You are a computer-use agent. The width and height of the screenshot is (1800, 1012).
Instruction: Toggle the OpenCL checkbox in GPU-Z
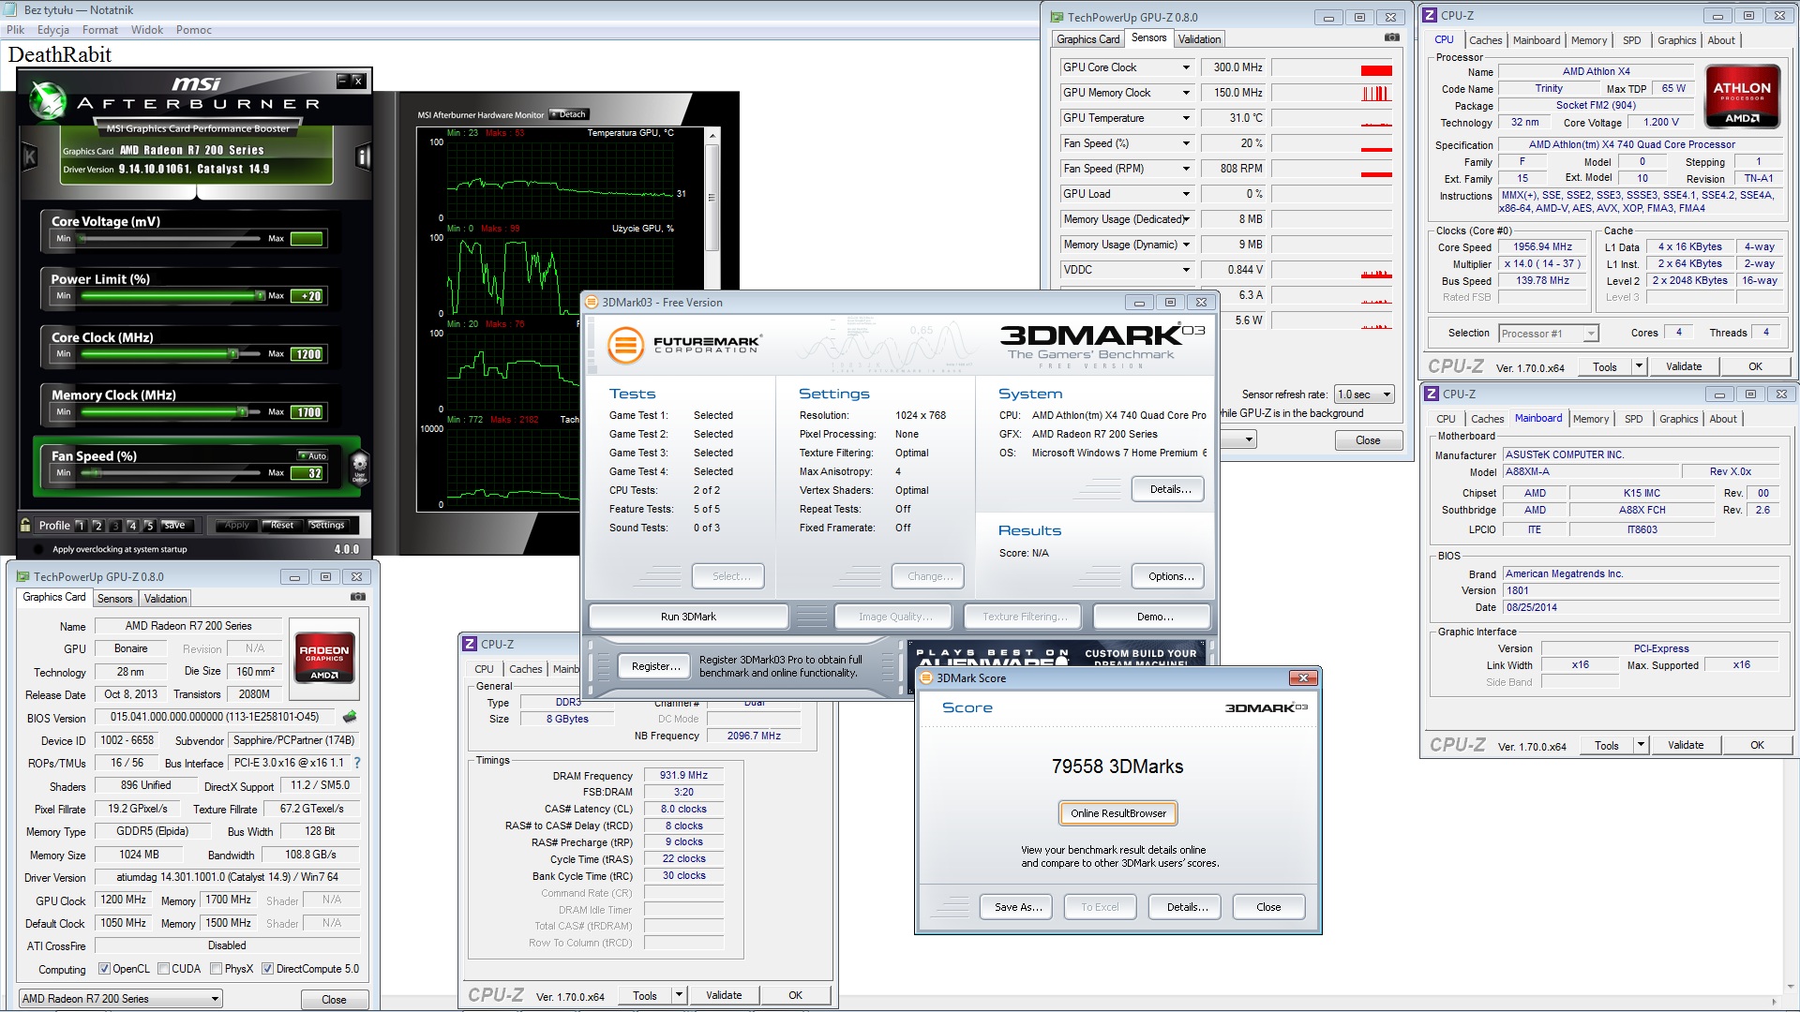104,969
